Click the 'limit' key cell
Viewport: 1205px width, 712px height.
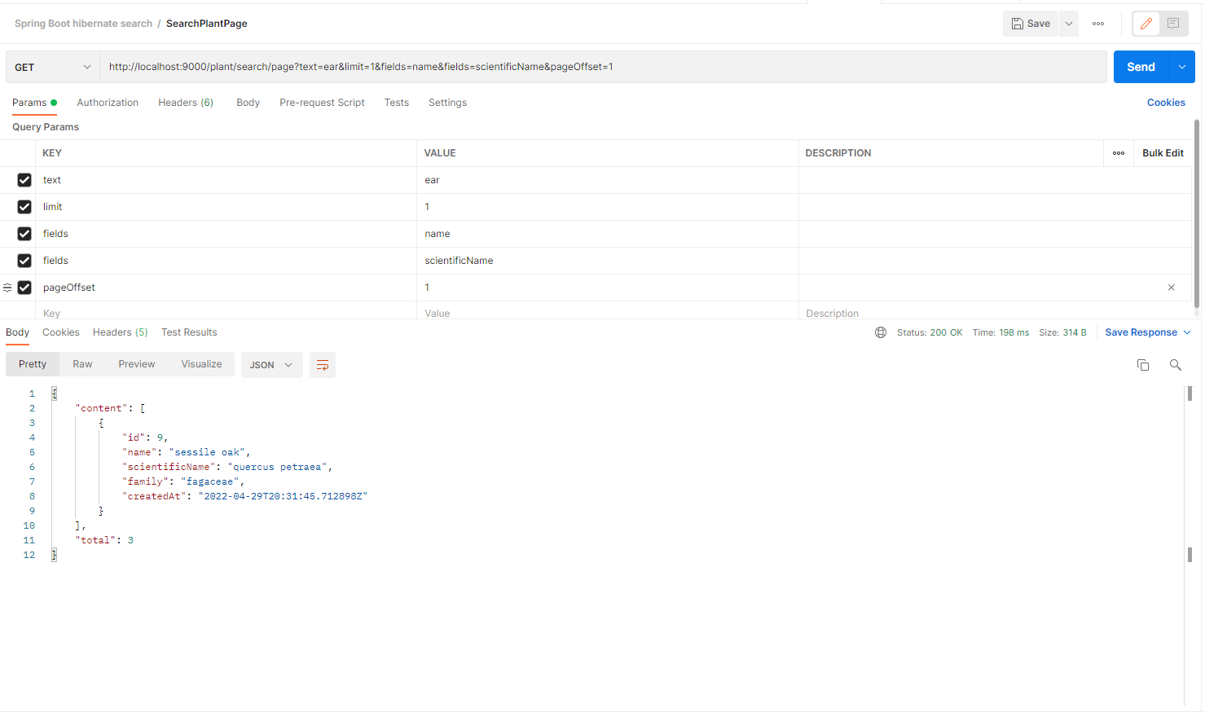pos(226,207)
